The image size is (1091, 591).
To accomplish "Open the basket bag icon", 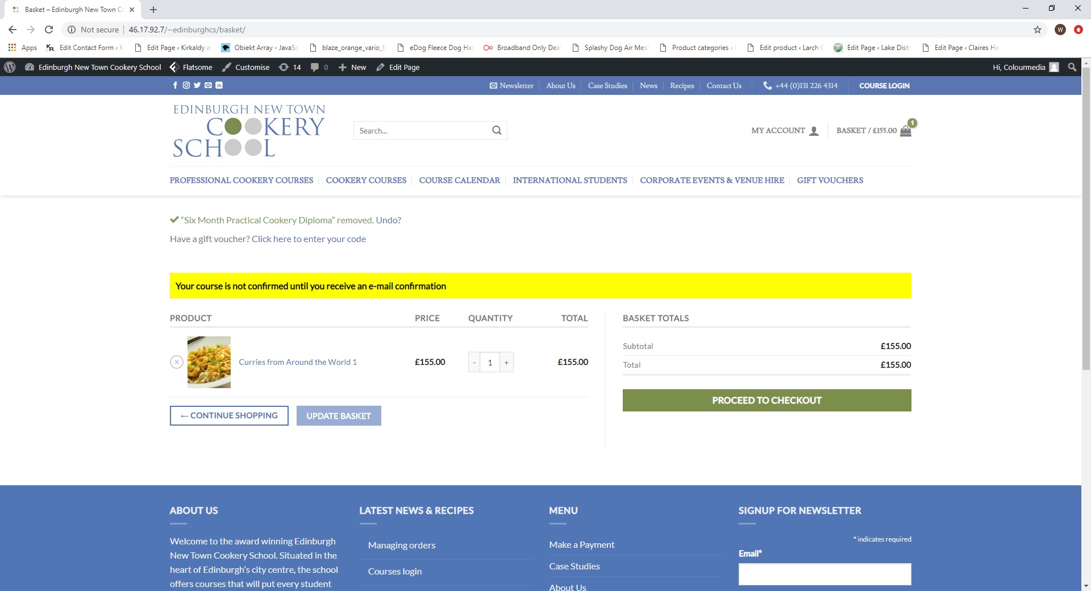I will [x=906, y=131].
